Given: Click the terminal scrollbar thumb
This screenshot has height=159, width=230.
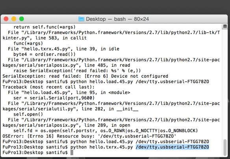Looking at the screenshot, I should coord(225,148).
